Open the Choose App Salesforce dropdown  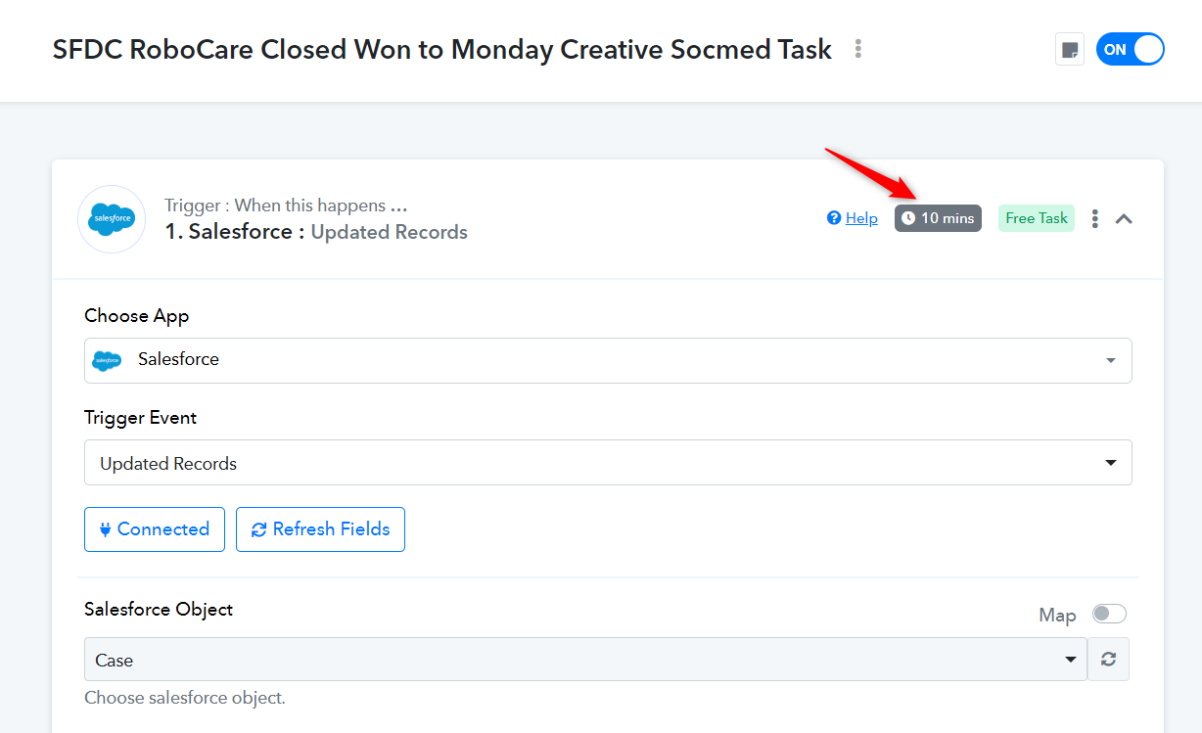(x=608, y=360)
